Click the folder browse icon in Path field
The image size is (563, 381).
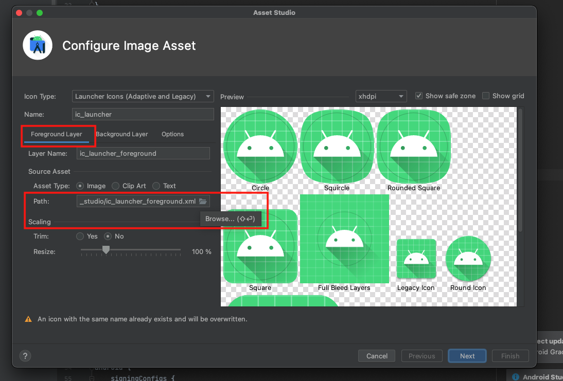[203, 202]
